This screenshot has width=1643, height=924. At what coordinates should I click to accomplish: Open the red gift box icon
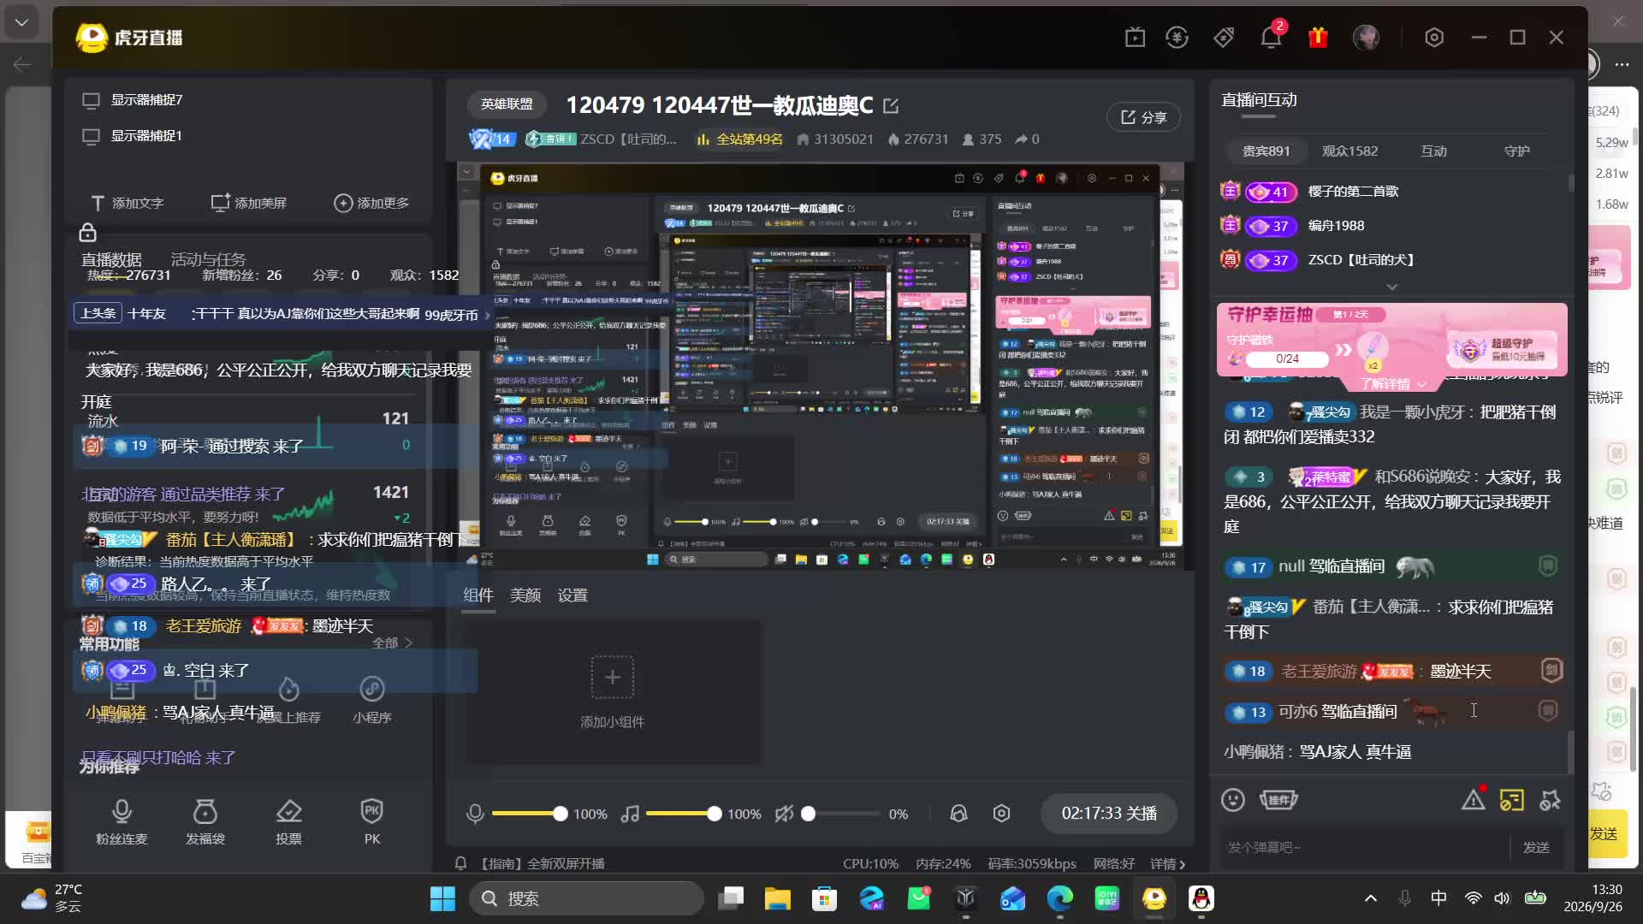[1318, 37]
